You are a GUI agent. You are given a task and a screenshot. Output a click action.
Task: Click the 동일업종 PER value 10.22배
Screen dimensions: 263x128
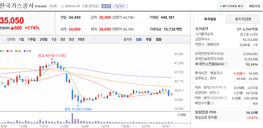click(x=252, y=112)
